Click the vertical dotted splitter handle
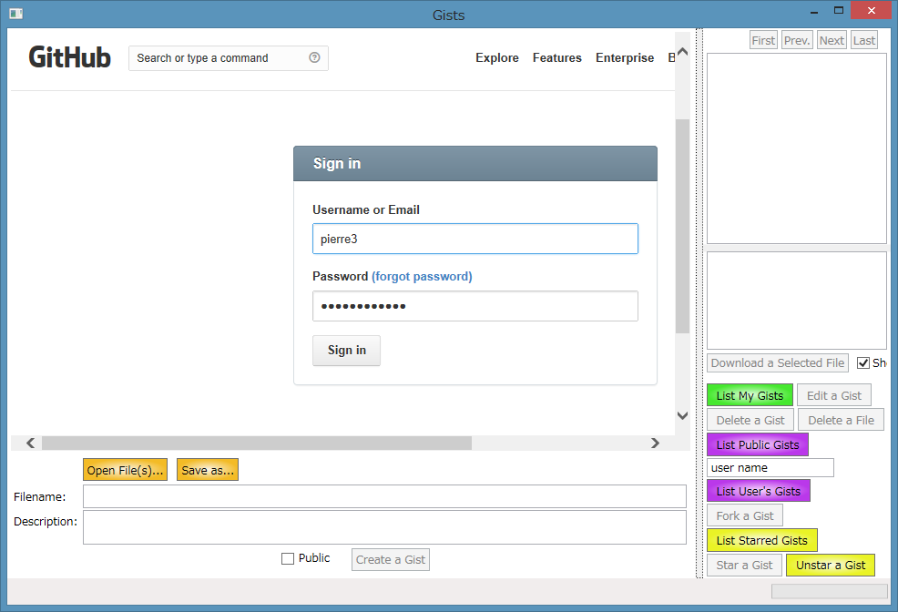 coord(699,303)
